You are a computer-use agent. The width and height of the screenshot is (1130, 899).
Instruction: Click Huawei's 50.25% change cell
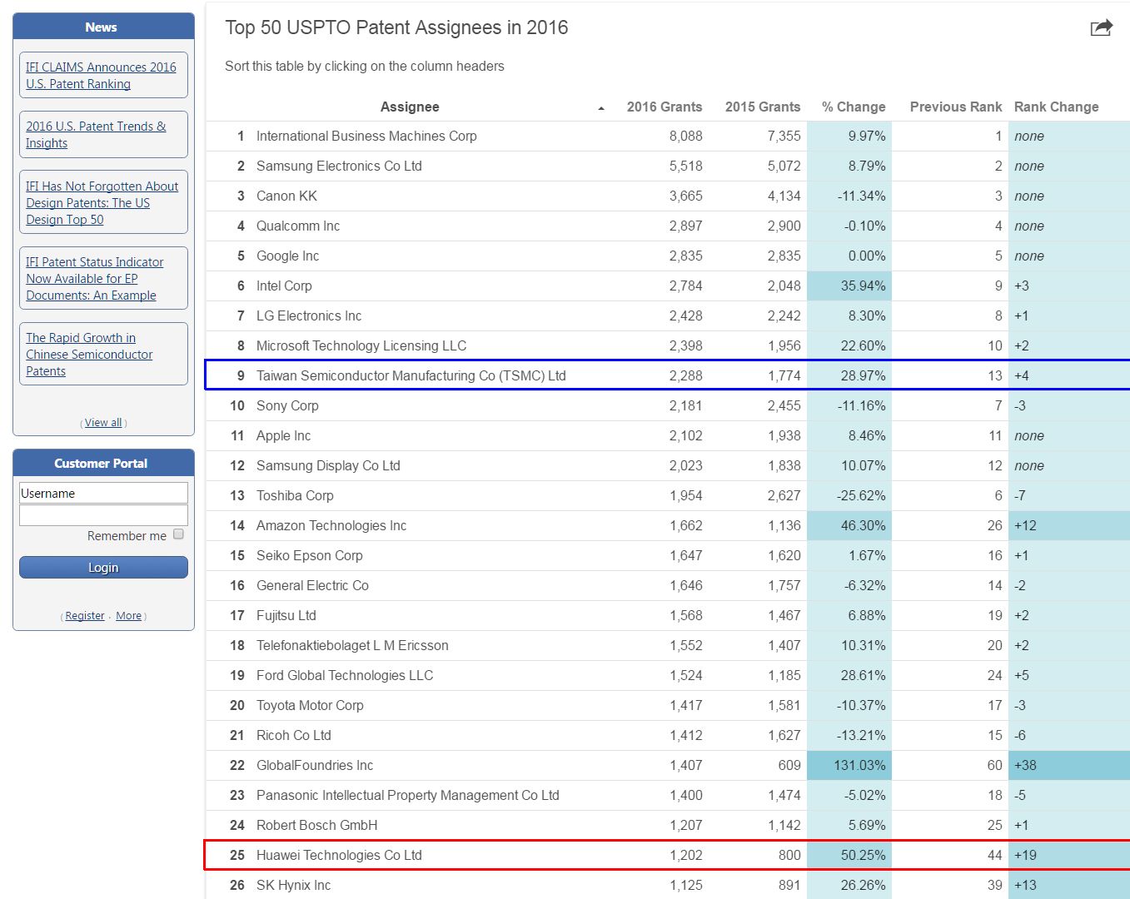[x=849, y=855]
